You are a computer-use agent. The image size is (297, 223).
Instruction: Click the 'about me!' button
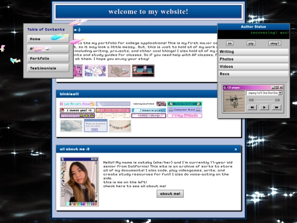[170, 194]
